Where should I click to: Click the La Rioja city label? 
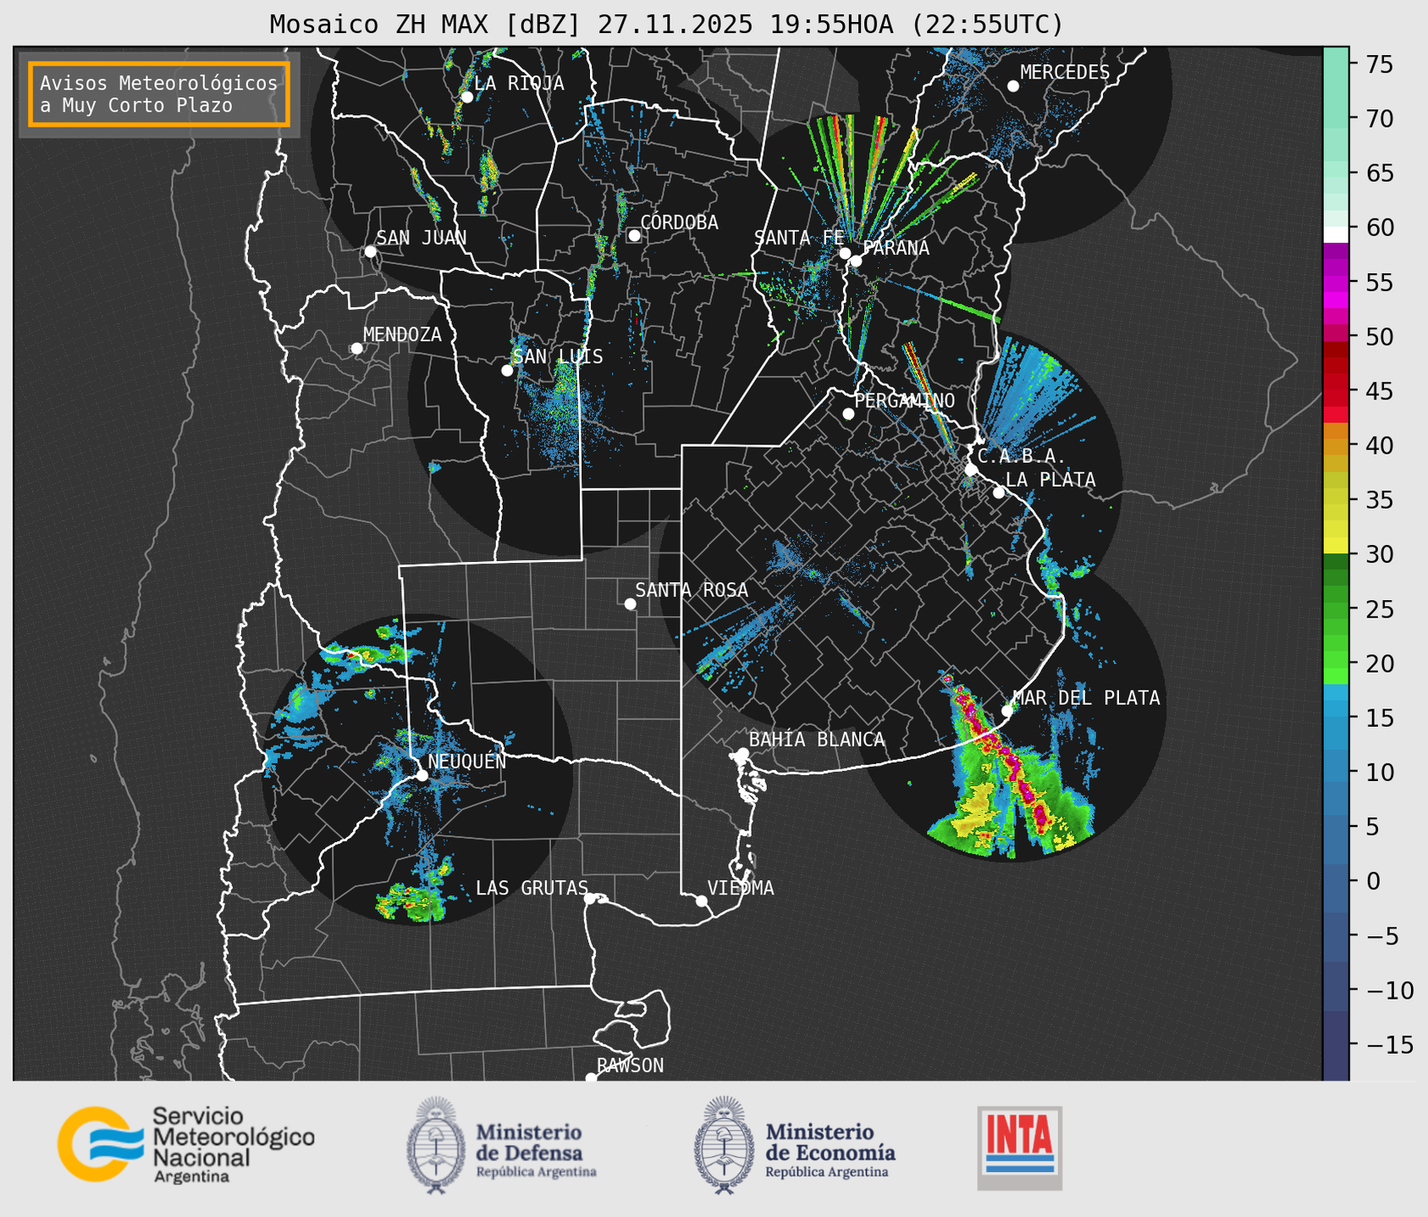[519, 83]
